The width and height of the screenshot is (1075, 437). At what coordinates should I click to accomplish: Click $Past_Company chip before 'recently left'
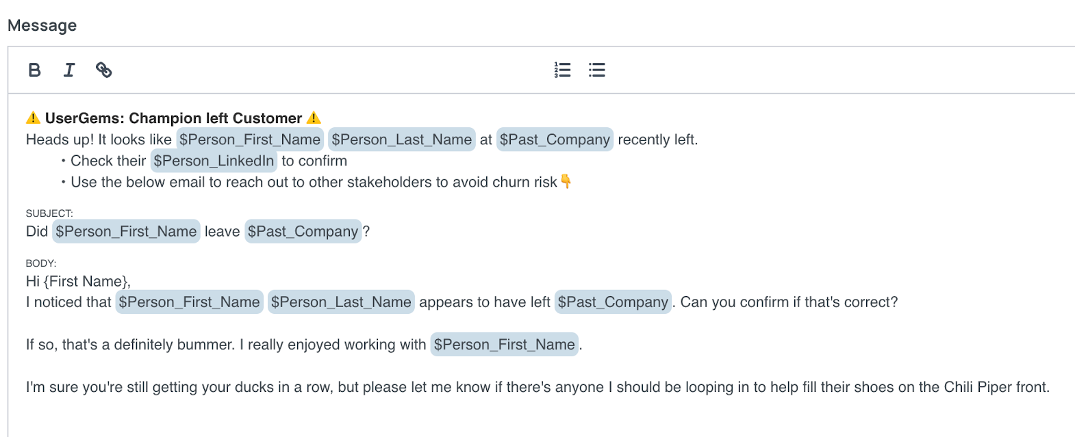click(x=555, y=140)
